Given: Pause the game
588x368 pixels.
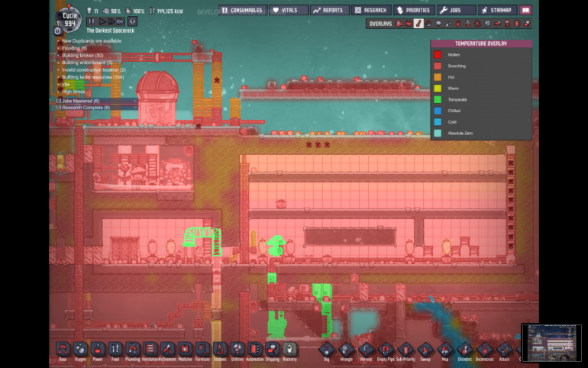Looking at the screenshot, I should [x=92, y=21].
